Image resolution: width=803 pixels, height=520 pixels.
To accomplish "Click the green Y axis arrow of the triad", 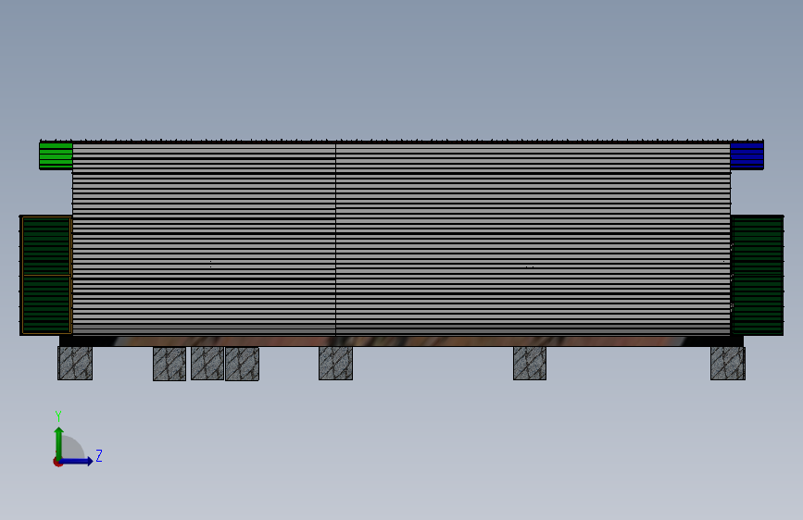I will [59, 442].
